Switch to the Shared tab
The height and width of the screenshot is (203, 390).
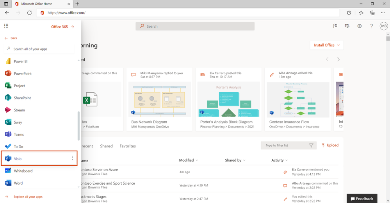pyautogui.click(x=106, y=146)
